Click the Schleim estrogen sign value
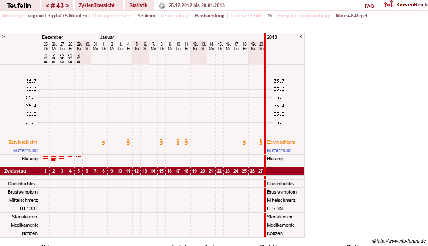This screenshot has width=428, height=246. tap(146, 16)
